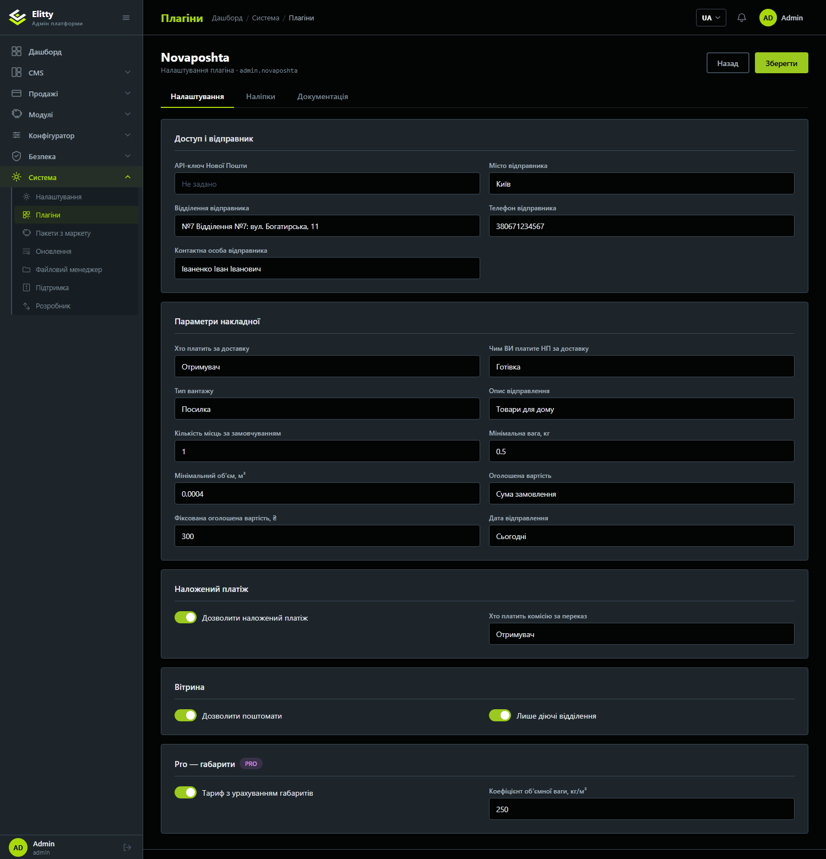Click the Назад button
The height and width of the screenshot is (859, 826).
point(728,63)
